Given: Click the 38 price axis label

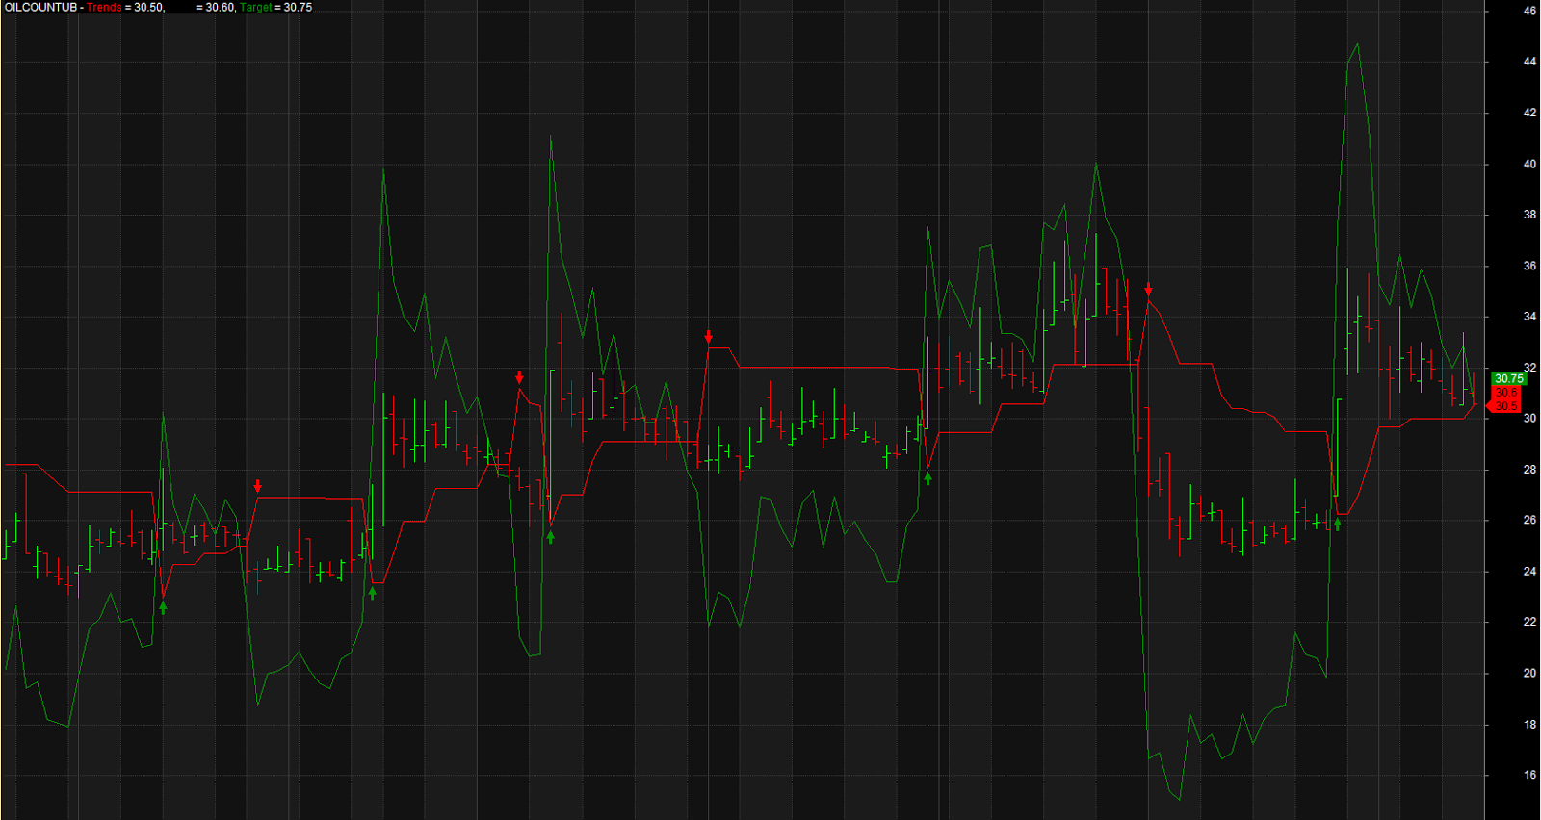Looking at the screenshot, I should pyautogui.click(x=1529, y=215).
